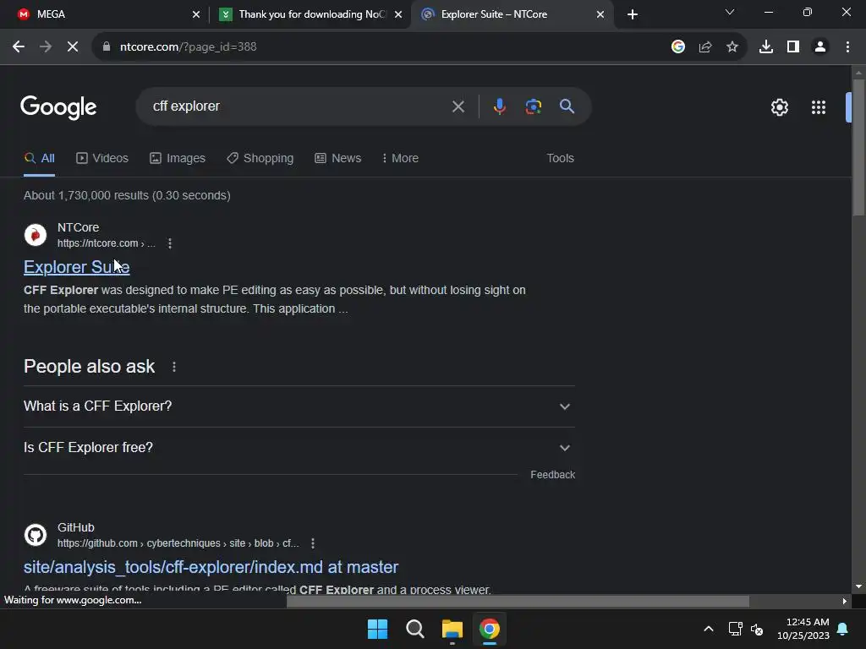
Task: Open Google quick settings gear
Action: coord(779,107)
